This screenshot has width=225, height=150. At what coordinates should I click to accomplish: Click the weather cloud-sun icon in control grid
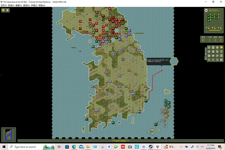[x=217, y=47]
